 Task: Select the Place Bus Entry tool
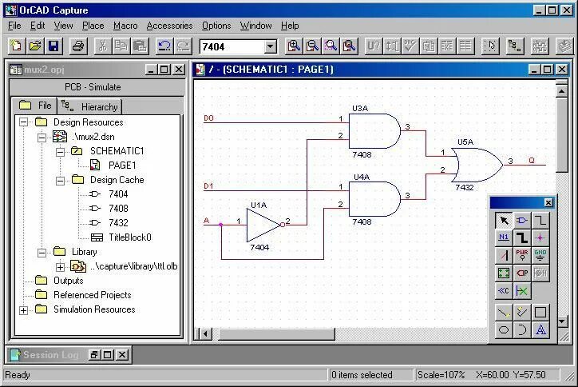[x=504, y=255]
